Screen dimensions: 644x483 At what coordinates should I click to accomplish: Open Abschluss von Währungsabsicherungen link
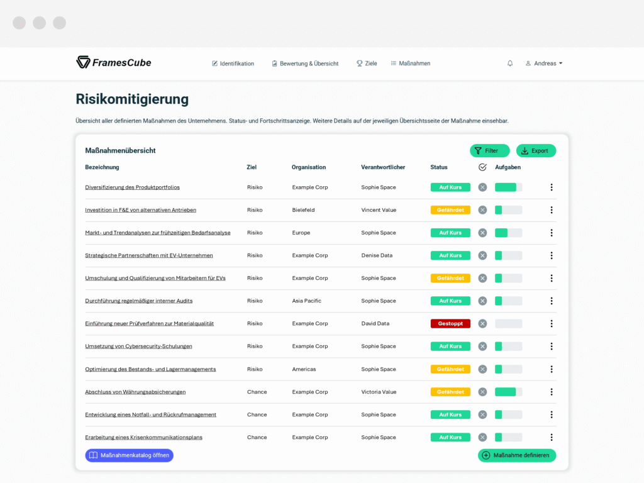pyautogui.click(x=135, y=392)
